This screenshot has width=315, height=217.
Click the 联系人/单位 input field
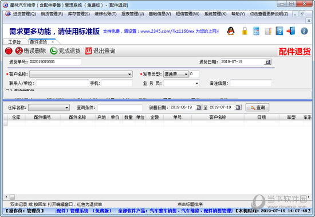62,83
